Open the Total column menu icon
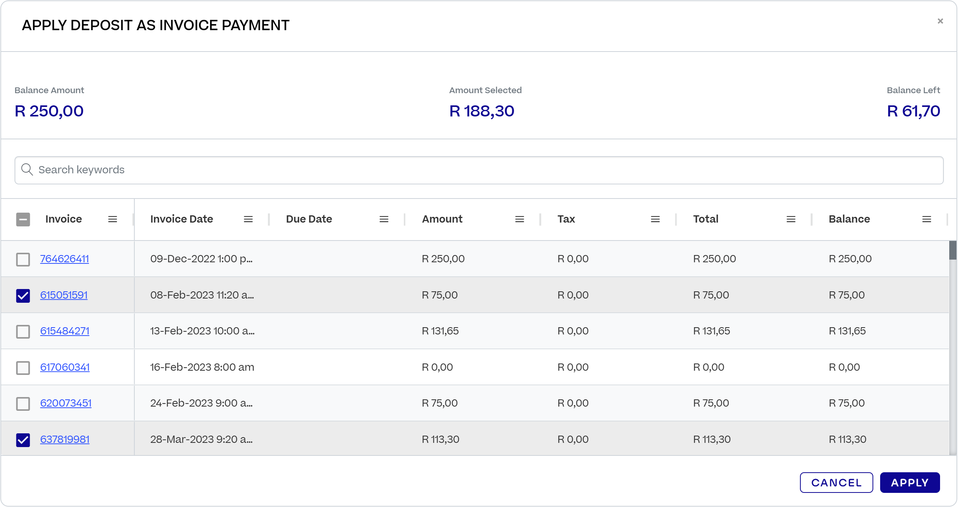Image resolution: width=958 pixels, height=507 pixels. tap(791, 219)
